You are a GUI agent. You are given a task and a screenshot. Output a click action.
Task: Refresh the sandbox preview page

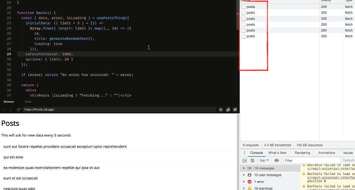(18, 110)
